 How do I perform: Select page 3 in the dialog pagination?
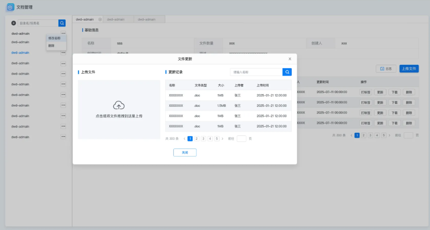coord(204,138)
